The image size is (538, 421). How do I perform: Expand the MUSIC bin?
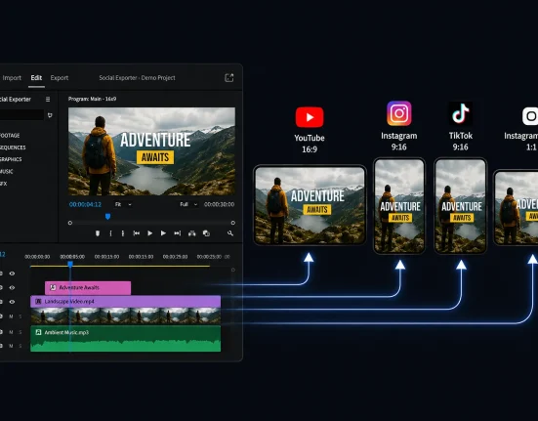coord(7,172)
